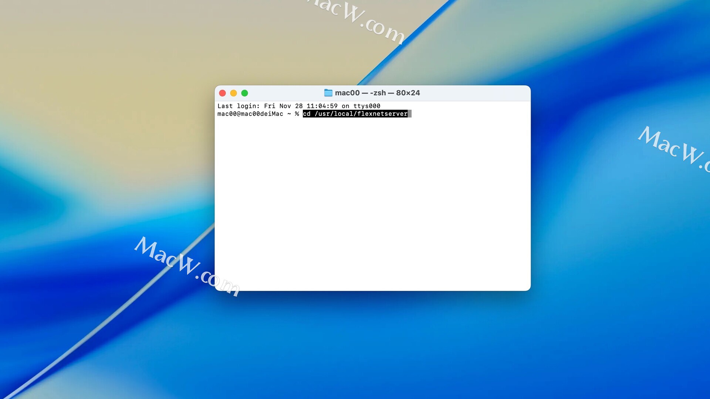Viewport: 710px width, 399px height.
Task: Minimize the Terminal with yellow button
Action: click(x=233, y=93)
